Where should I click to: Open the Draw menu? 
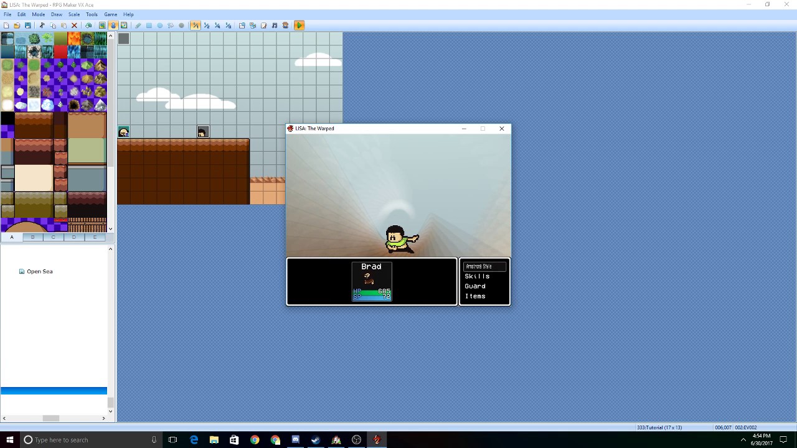57,14
